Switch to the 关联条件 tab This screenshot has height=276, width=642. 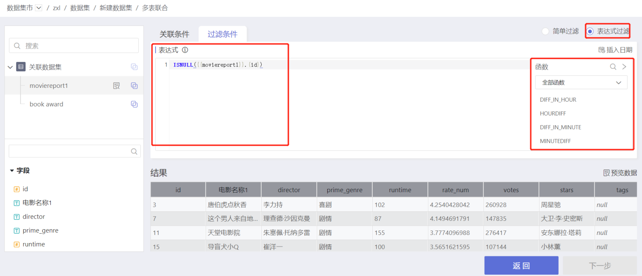pyautogui.click(x=174, y=34)
